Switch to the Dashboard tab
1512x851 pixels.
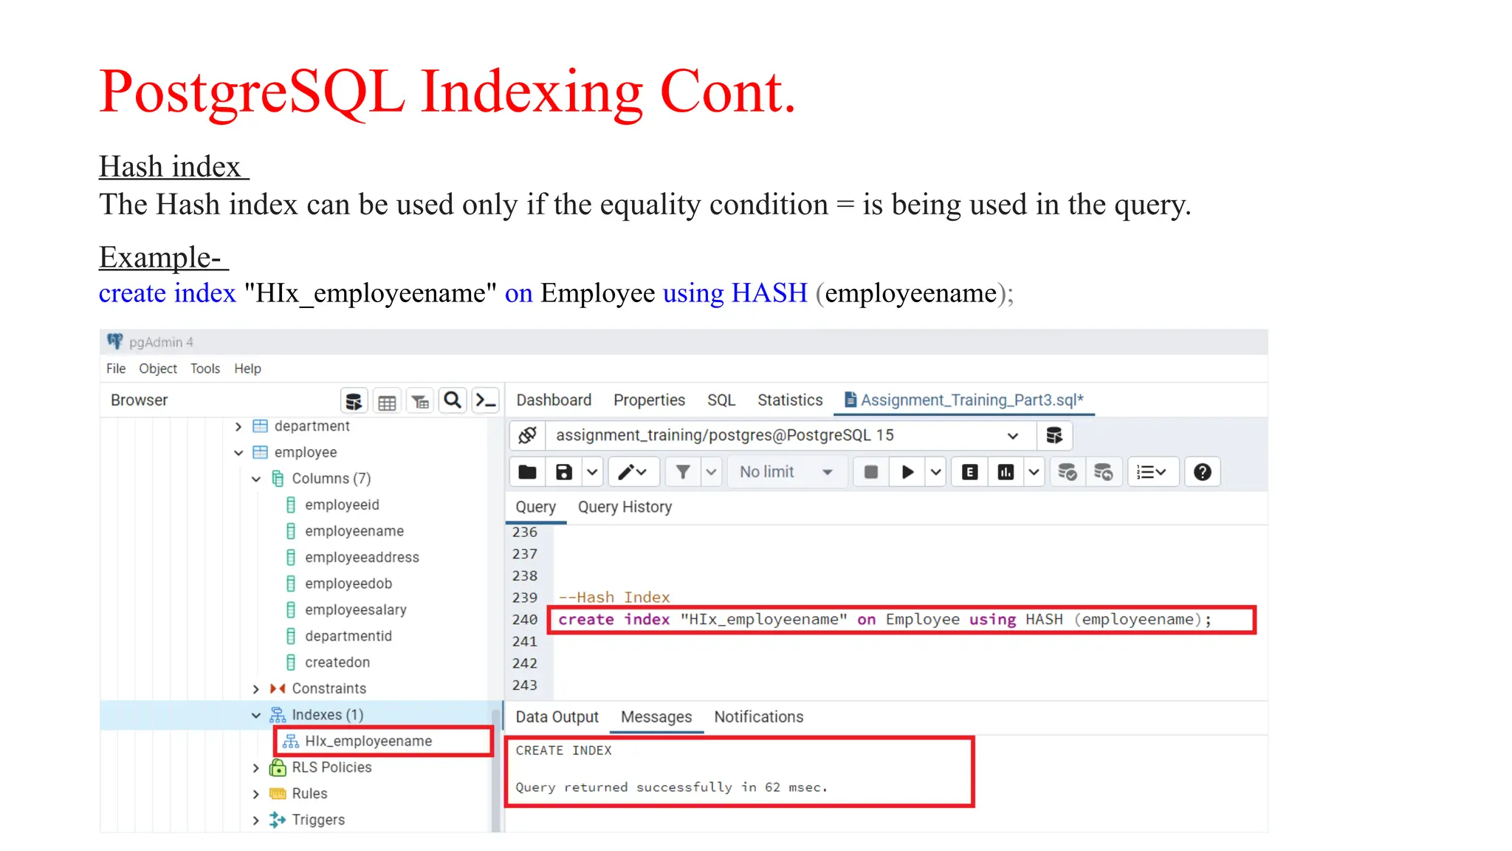pos(554,400)
